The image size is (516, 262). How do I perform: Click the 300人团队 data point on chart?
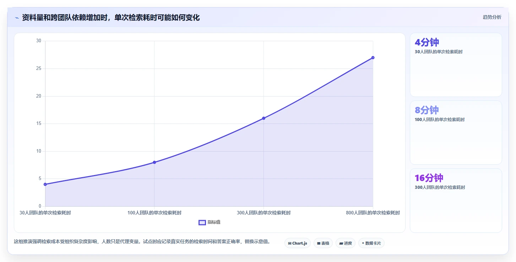coord(264,118)
